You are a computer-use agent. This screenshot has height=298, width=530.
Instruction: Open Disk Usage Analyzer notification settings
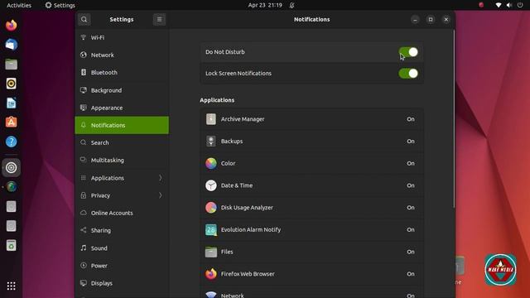[311, 208]
